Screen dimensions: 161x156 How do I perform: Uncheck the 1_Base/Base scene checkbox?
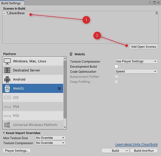(4, 13)
